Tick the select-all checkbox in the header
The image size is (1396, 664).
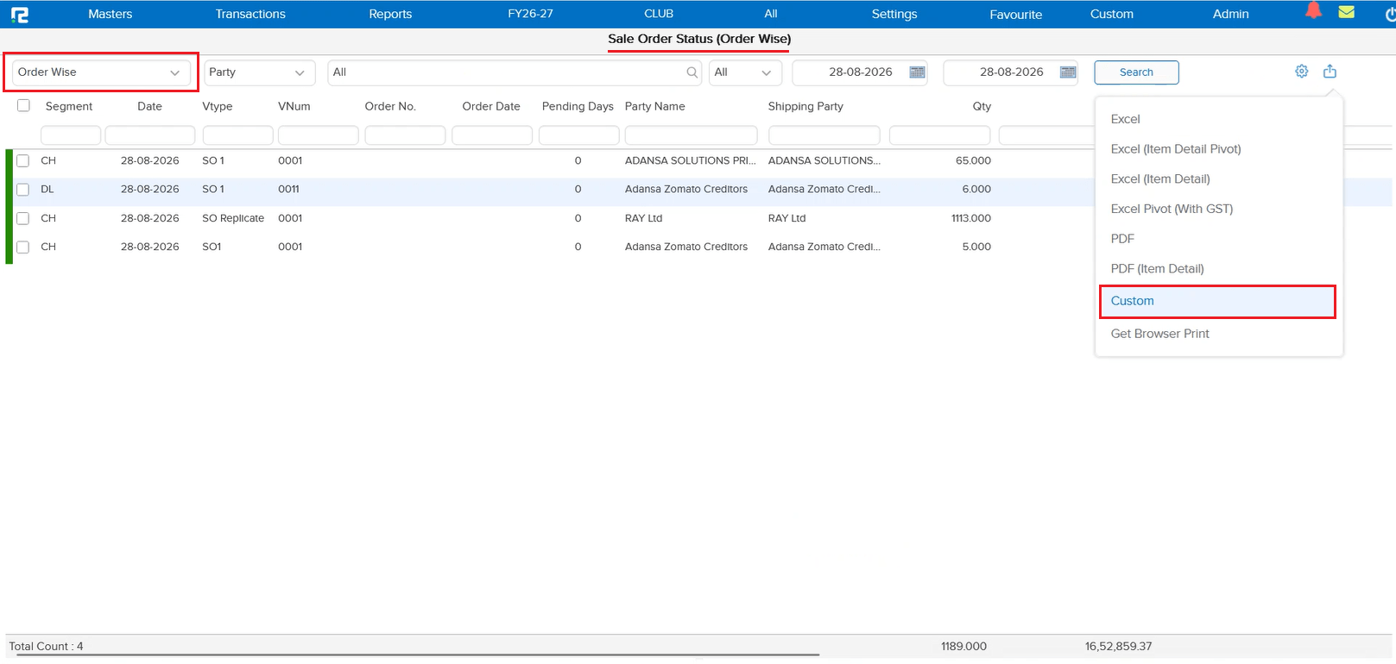[x=23, y=105]
